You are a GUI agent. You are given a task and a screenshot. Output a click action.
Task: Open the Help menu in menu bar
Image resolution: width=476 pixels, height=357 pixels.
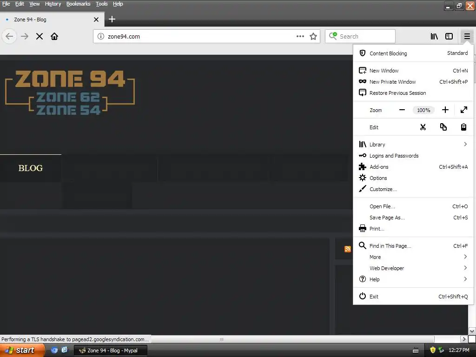coord(118,4)
